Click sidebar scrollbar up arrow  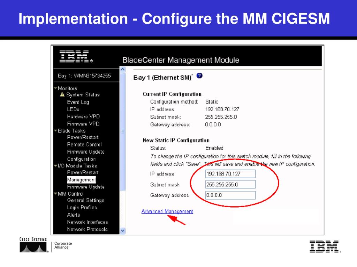[x=122, y=69]
